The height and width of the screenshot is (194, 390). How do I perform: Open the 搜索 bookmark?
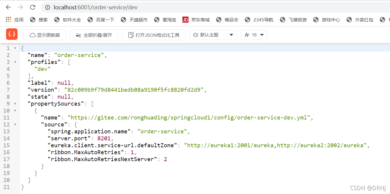pyautogui.click(x=39, y=20)
